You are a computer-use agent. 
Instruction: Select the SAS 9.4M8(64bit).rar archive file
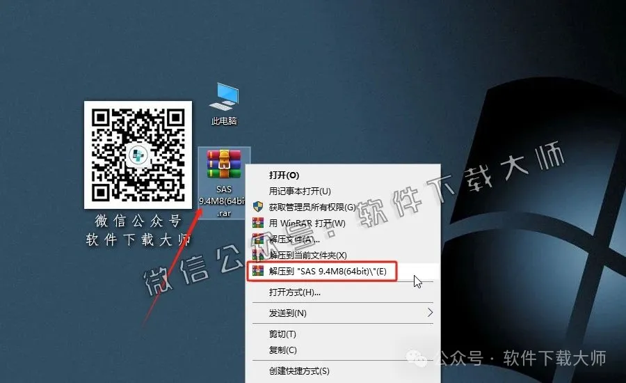(x=224, y=183)
